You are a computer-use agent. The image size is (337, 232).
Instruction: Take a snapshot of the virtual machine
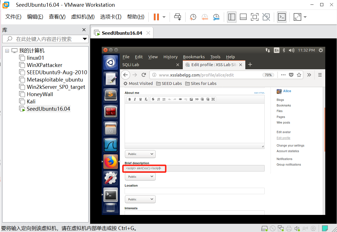tap(193, 17)
